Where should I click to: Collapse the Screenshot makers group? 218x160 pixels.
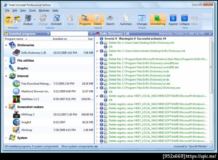tap(6, 107)
